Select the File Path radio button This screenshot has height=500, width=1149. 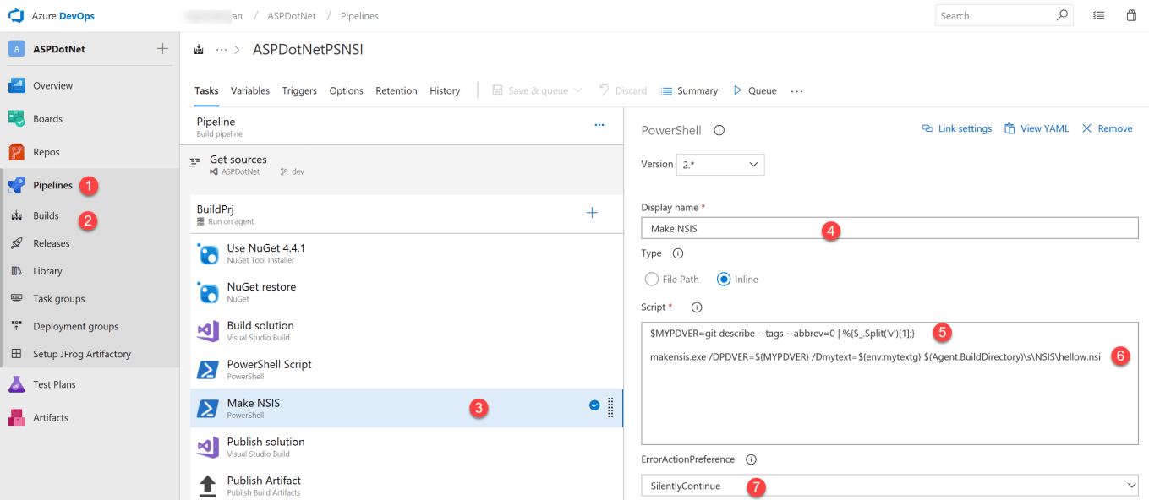point(652,280)
